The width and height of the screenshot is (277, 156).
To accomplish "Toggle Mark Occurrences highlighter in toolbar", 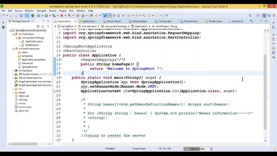I will click(x=110, y=16).
